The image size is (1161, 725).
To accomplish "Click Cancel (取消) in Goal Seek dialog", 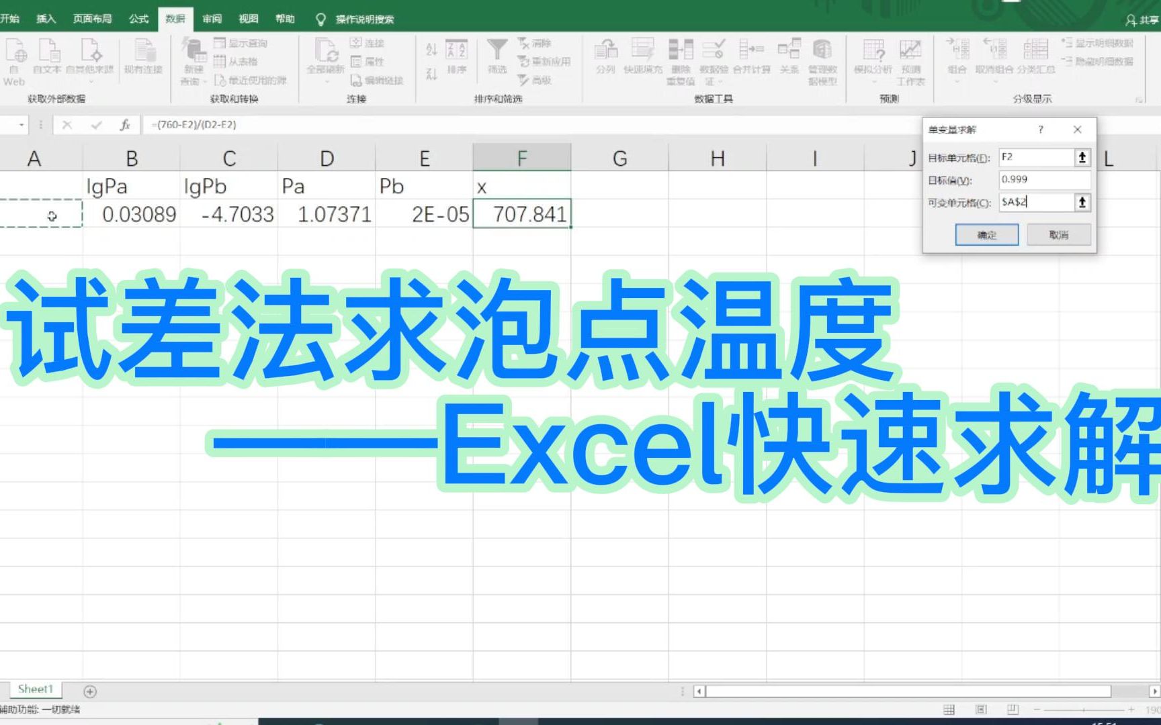I will pyautogui.click(x=1058, y=235).
